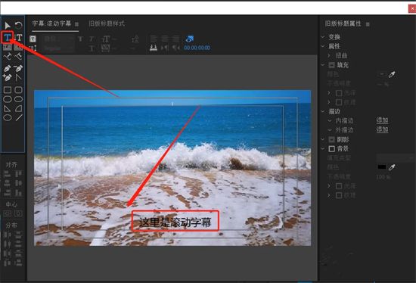This screenshot has width=416, height=283.
Task: Toggle the show background video eye
Action: (x=189, y=39)
